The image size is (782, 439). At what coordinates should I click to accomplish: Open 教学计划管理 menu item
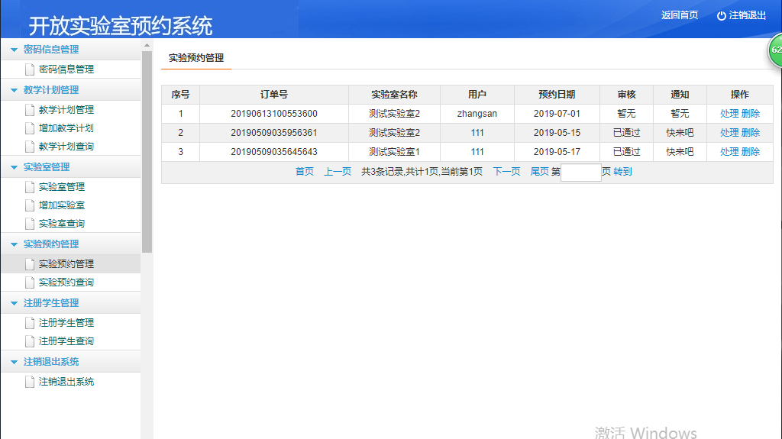point(66,110)
